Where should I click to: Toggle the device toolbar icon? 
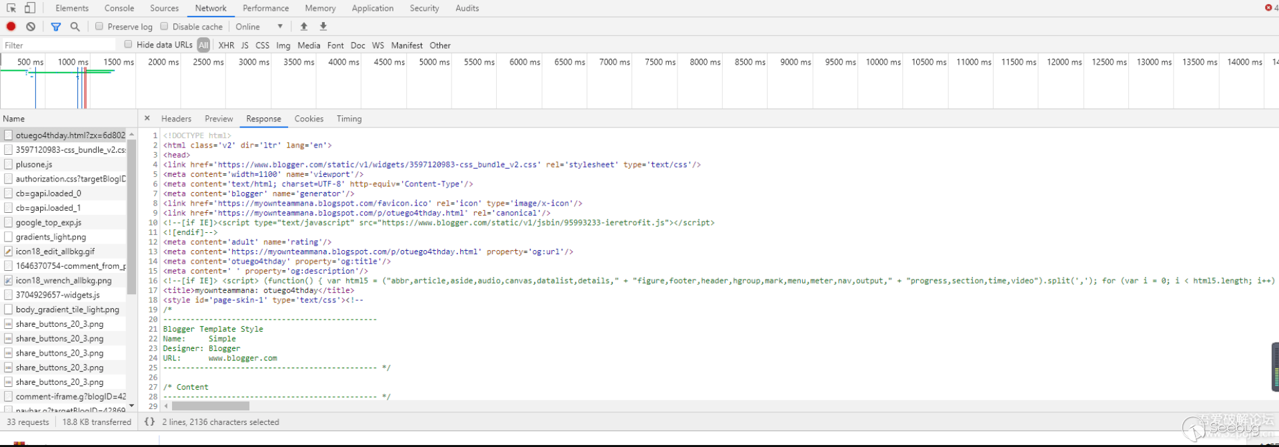[x=30, y=8]
